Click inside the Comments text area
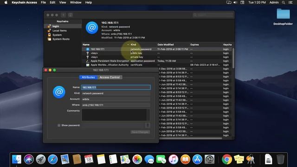Viewport: 297px width, 167px height. pos(114,115)
